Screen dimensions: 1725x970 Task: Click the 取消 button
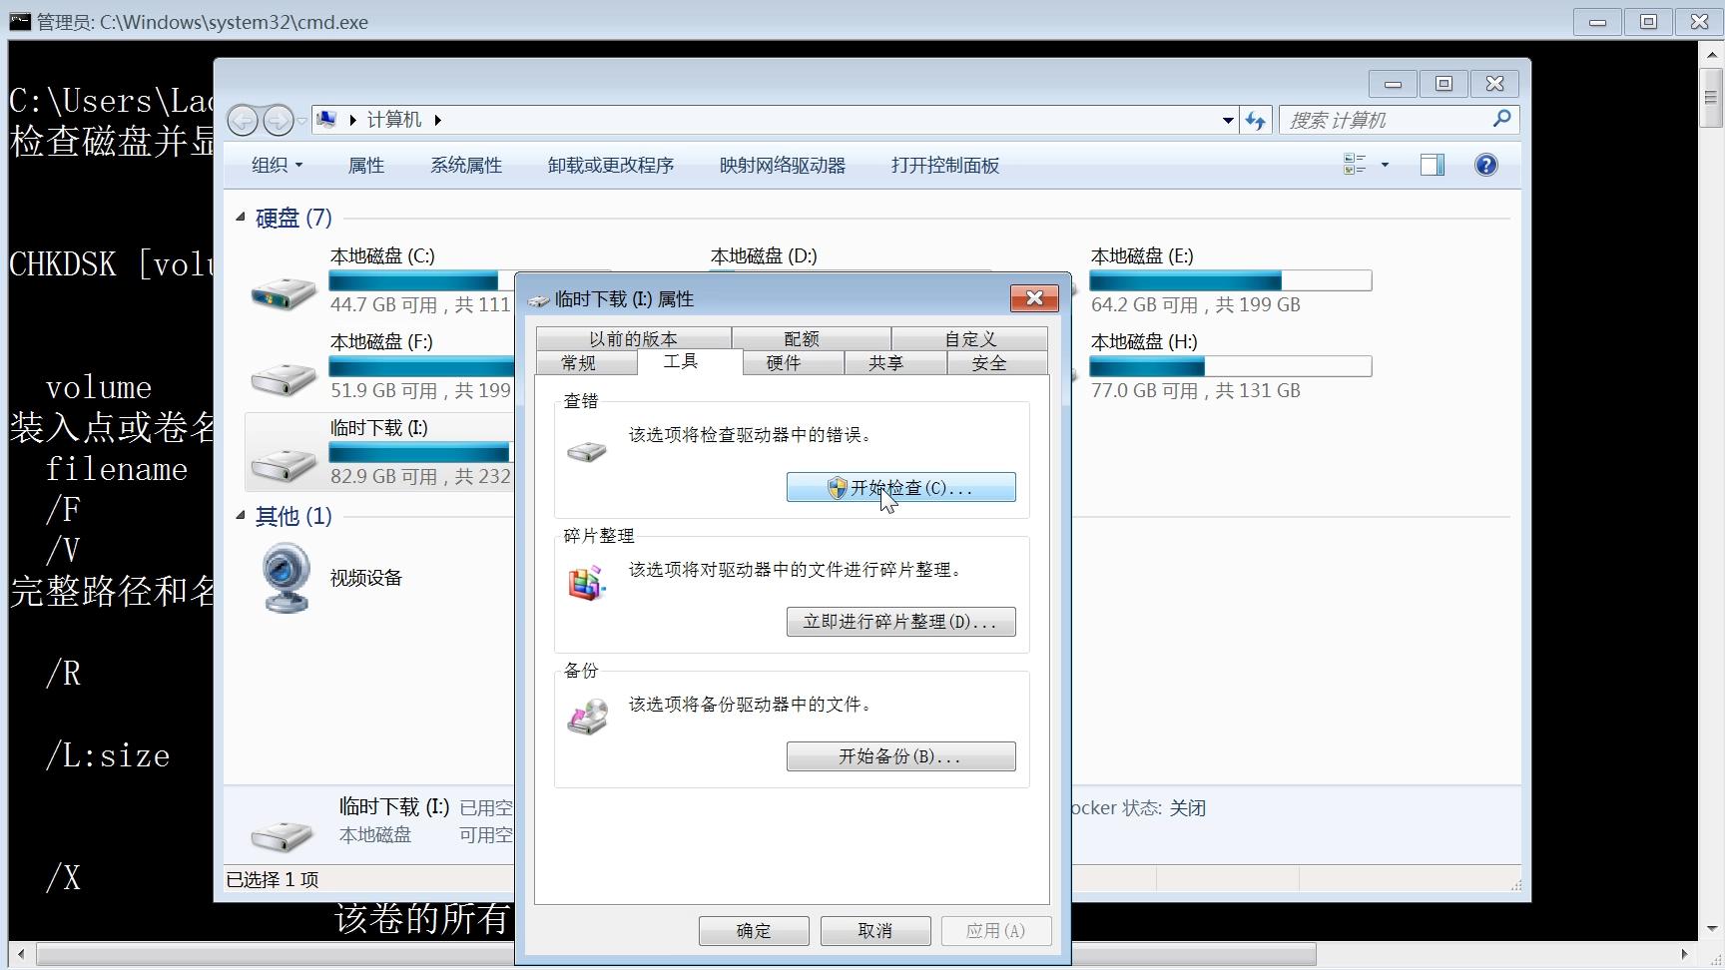(874, 929)
